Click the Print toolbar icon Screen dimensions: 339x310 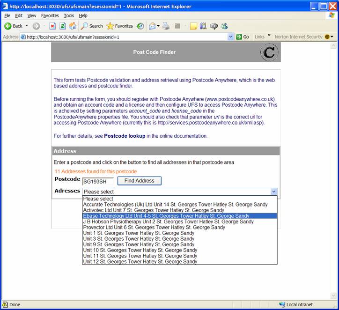166,26
